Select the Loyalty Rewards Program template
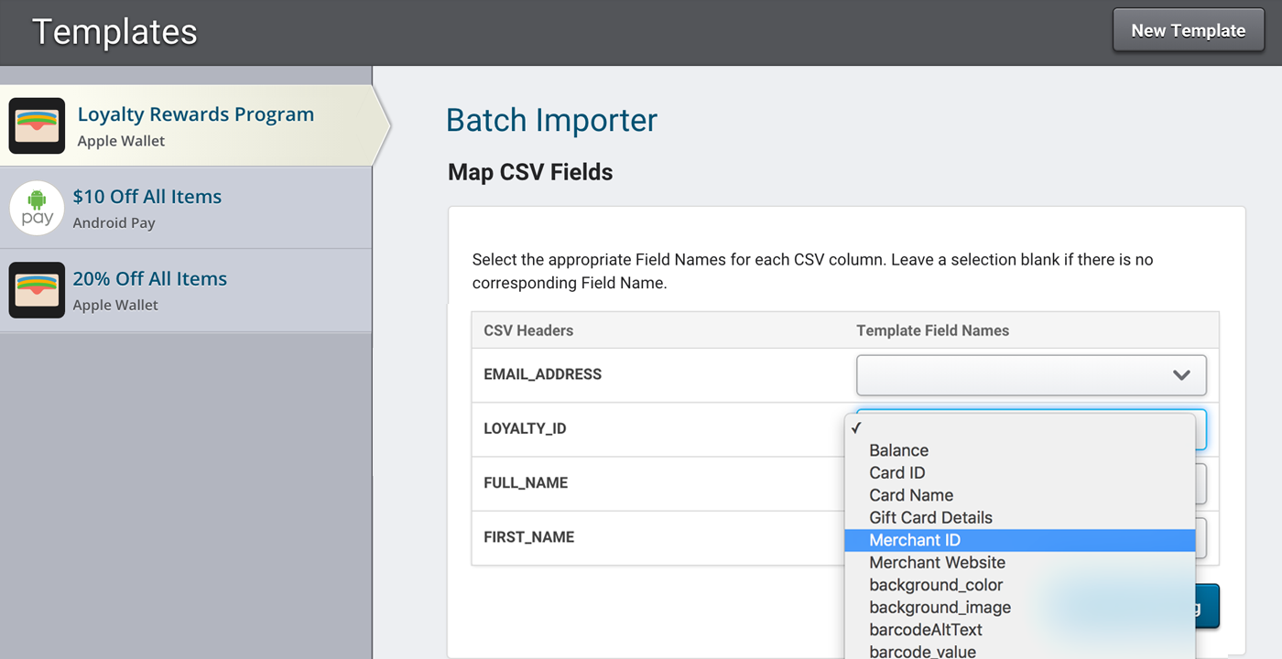1282x659 pixels. (x=195, y=114)
